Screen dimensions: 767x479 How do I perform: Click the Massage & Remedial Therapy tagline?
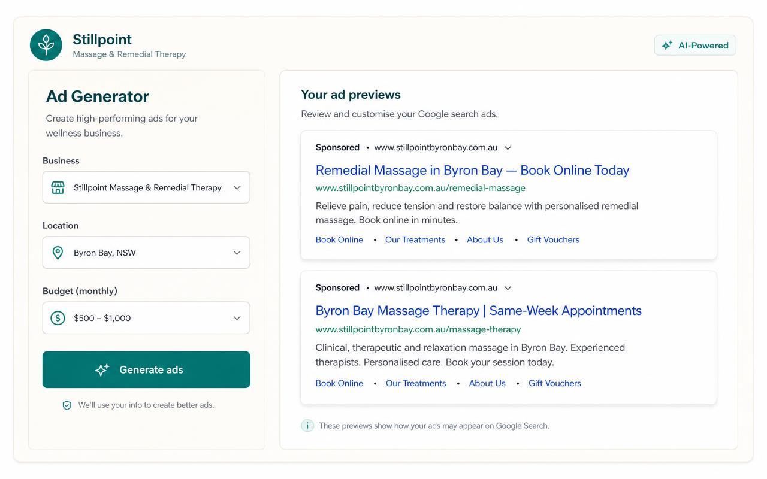click(x=129, y=54)
